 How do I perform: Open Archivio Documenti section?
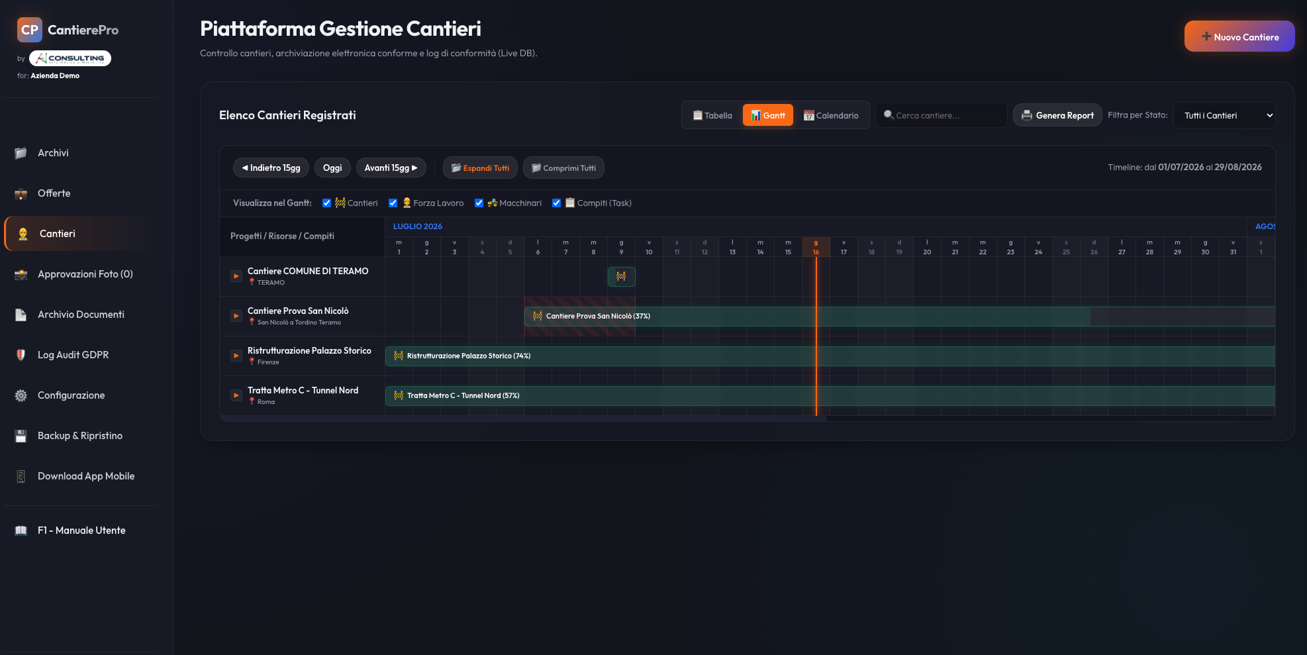(x=80, y=315)
